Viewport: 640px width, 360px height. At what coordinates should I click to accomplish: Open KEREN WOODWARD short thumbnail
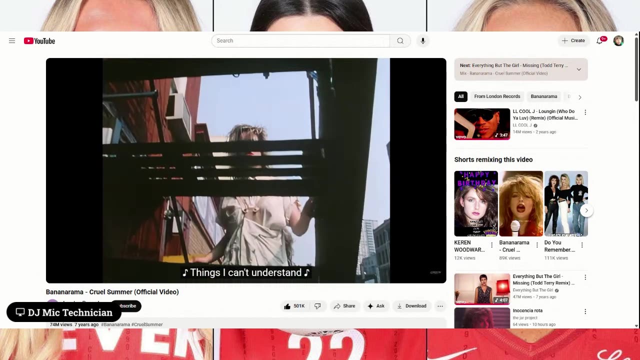[x=476, y=203]
